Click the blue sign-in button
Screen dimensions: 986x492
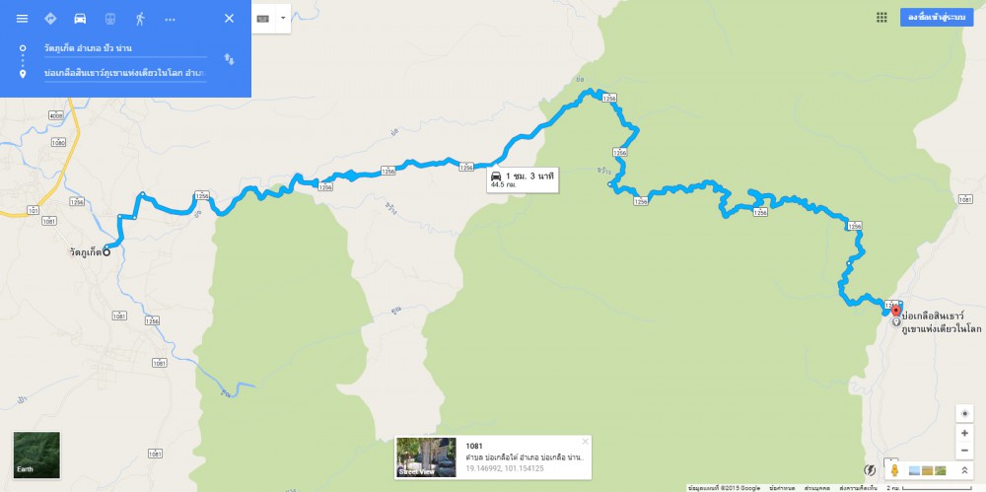(x=937, y=18)
